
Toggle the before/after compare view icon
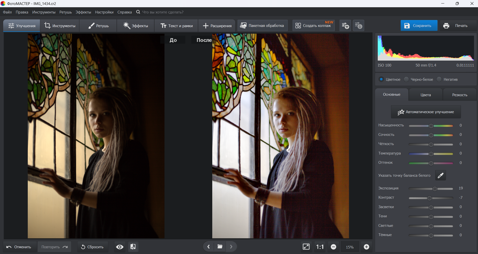pyautogui.click(x=133, y=247)
